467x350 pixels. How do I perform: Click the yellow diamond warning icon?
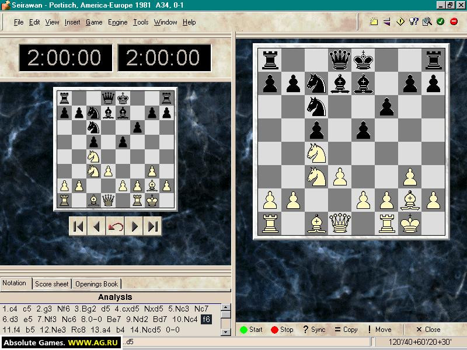pyautogui.click(x=400, y=22)
